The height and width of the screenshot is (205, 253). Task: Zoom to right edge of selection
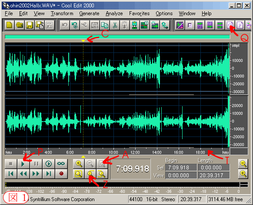102,174
